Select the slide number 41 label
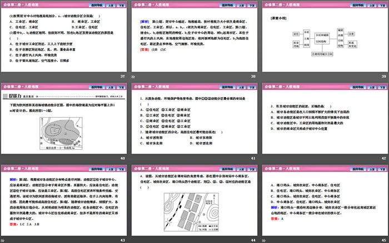 (253, 158)
